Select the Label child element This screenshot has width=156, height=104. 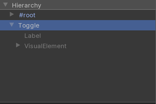[33, 36]
